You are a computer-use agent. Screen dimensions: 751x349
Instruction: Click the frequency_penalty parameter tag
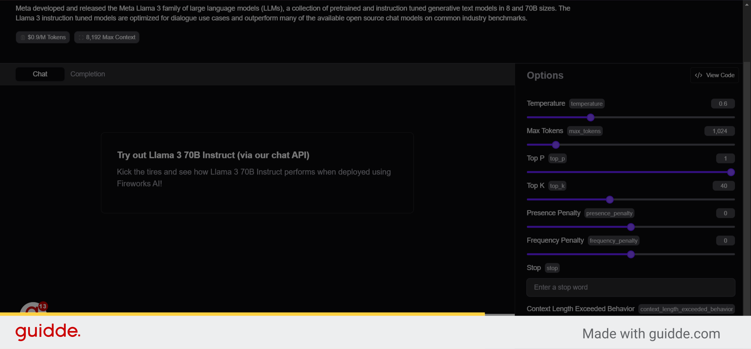pyautogui.click(x=614, y=241)
